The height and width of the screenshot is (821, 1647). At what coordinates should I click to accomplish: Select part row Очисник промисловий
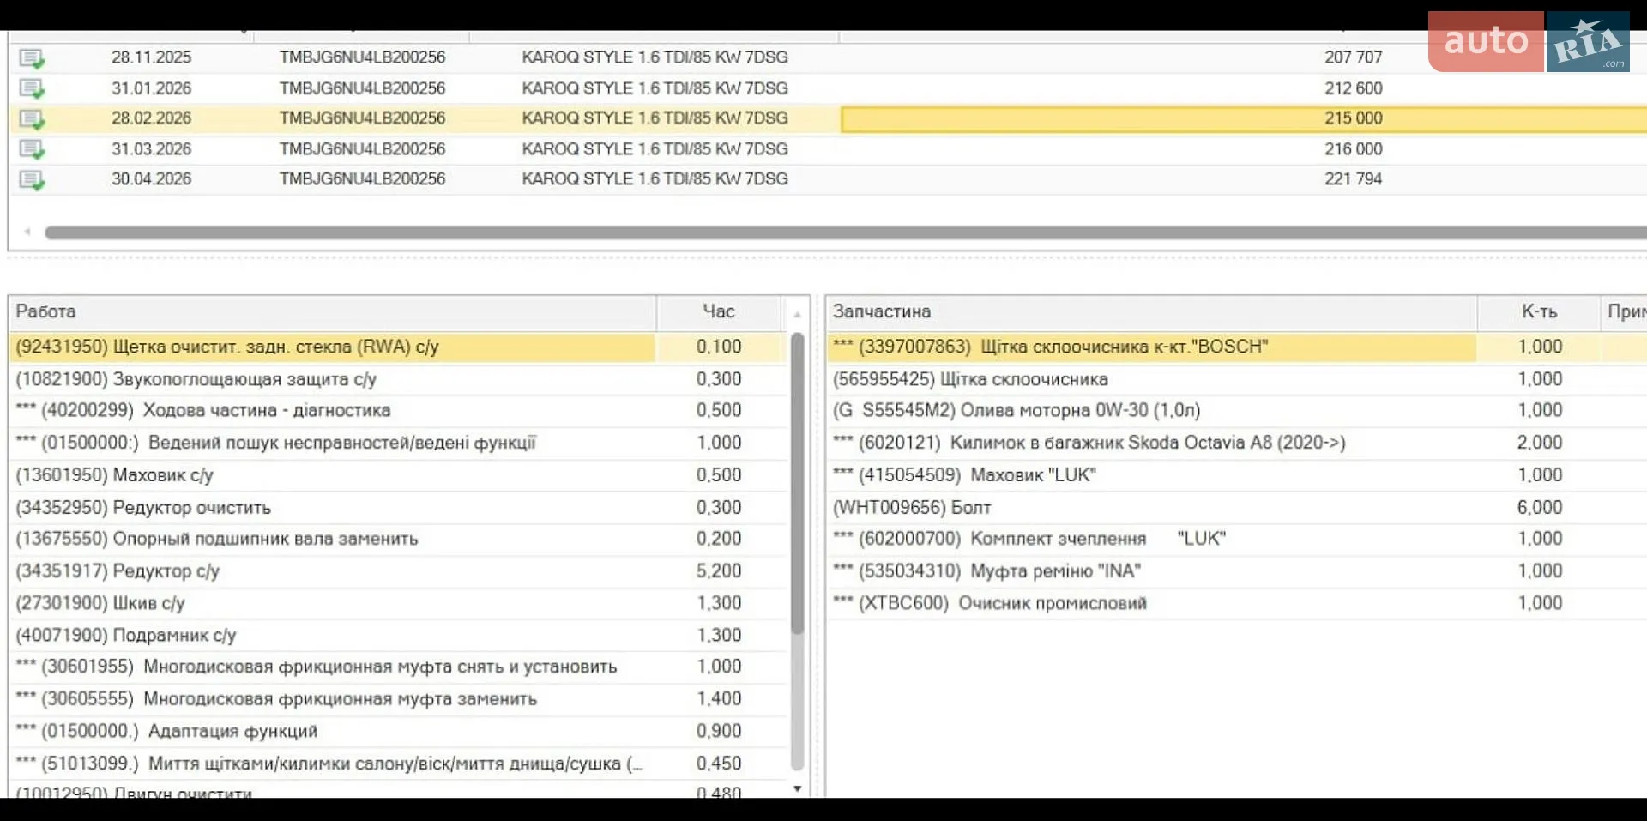[x=1237, y=603]
